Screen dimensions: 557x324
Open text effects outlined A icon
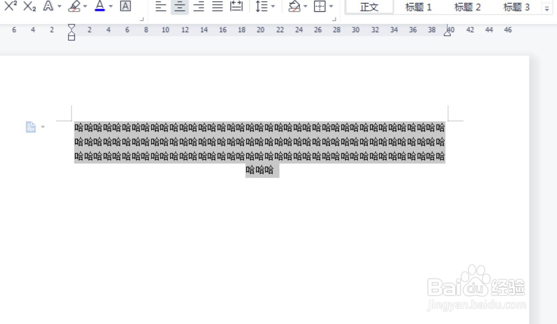click(48, 6)
